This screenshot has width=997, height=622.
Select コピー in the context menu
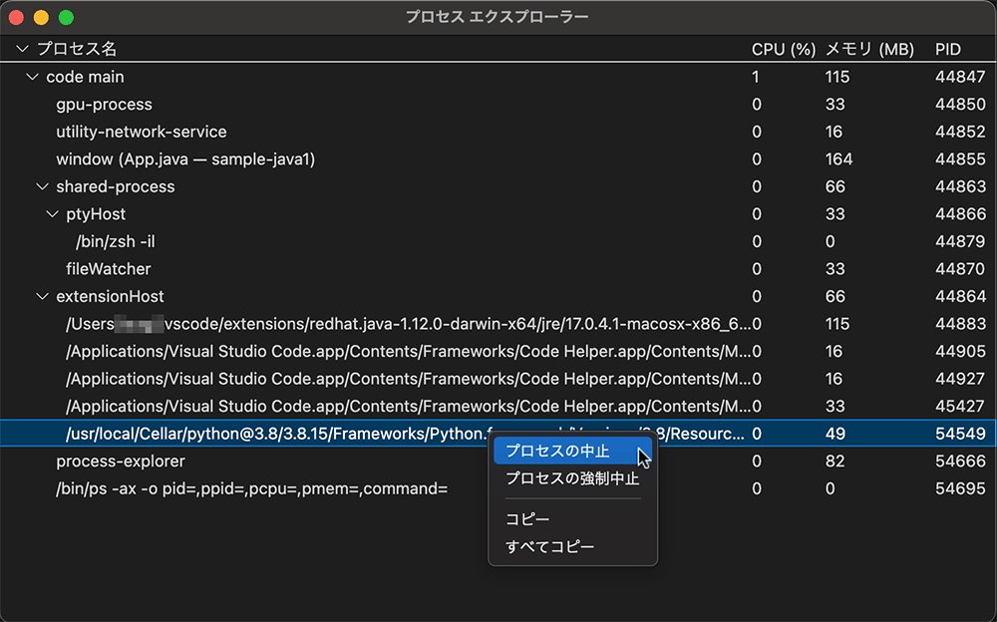pos(527,519)
